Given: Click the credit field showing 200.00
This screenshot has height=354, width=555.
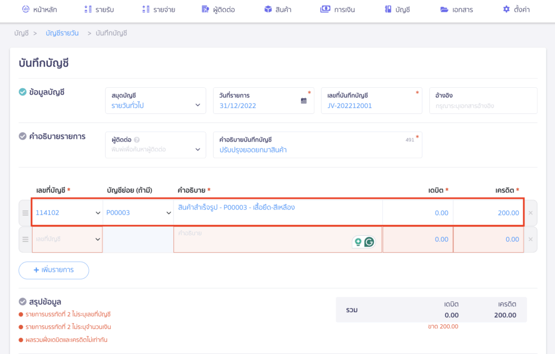Looking at the screenshot, I should click(x=488, y=213).
